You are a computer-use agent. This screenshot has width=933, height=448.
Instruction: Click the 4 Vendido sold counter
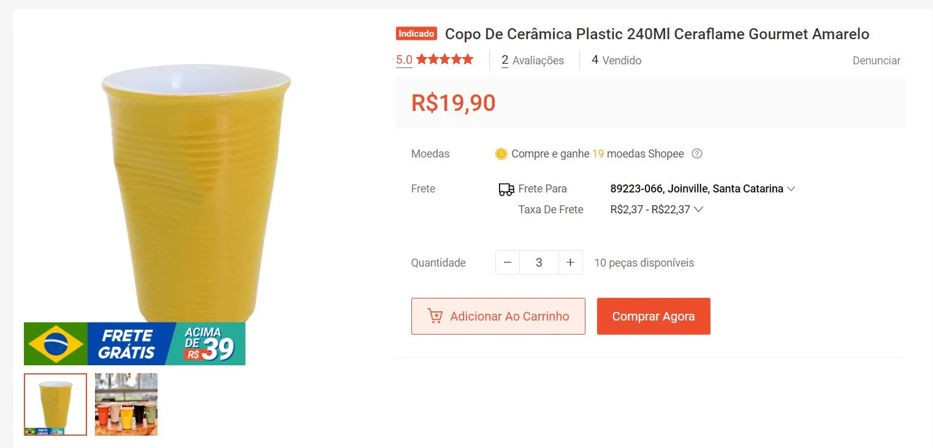point(615,60)
